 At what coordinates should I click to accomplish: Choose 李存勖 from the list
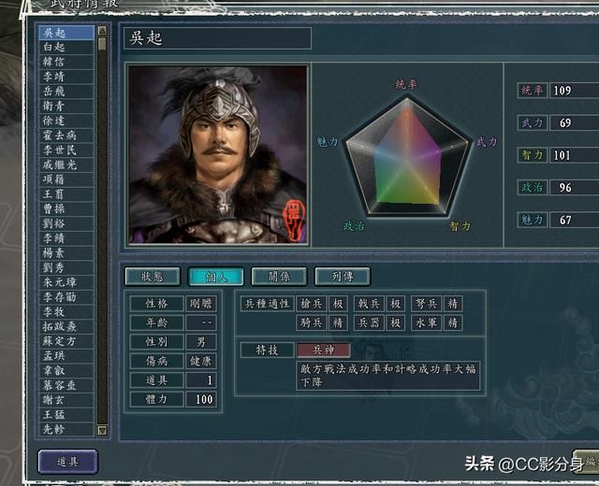[66, 297]
